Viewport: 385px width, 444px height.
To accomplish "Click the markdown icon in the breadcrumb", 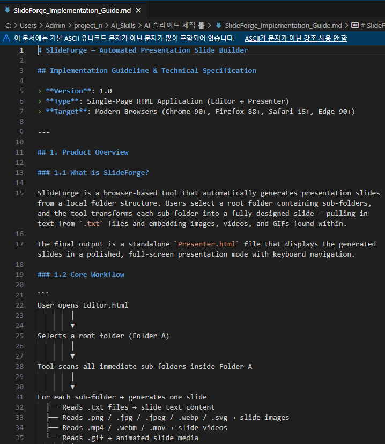I will point(219,25).
